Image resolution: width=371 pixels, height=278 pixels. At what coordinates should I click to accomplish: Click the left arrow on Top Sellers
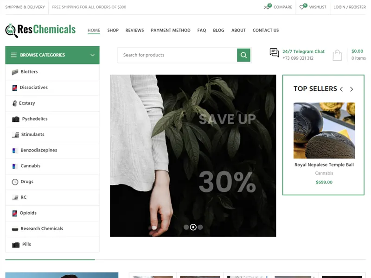(342, 89)
